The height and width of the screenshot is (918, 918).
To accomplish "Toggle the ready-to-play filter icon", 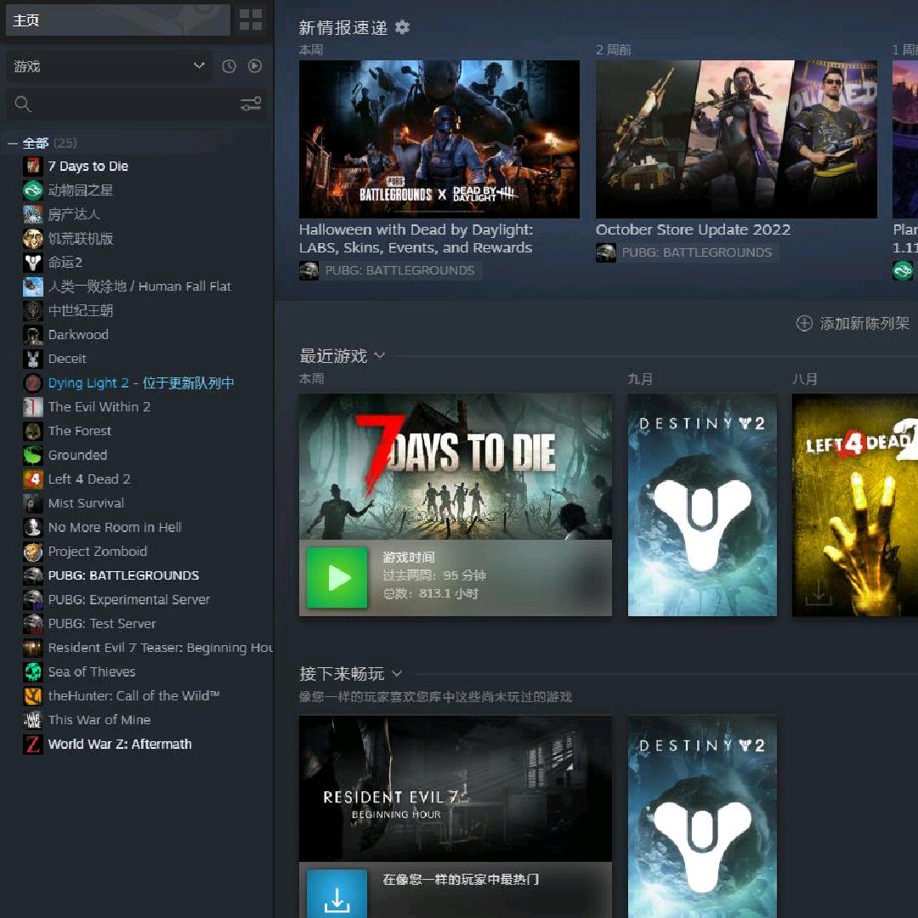I will click(255, 66).
